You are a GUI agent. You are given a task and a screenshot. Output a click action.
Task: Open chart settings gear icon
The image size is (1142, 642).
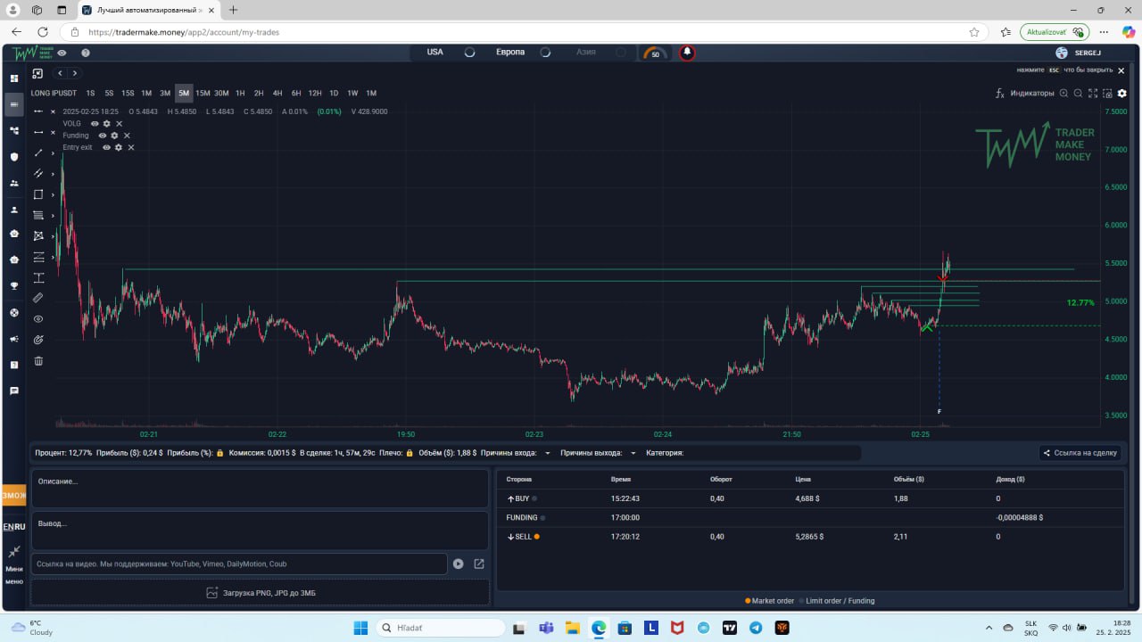(x=1121, y=93)
